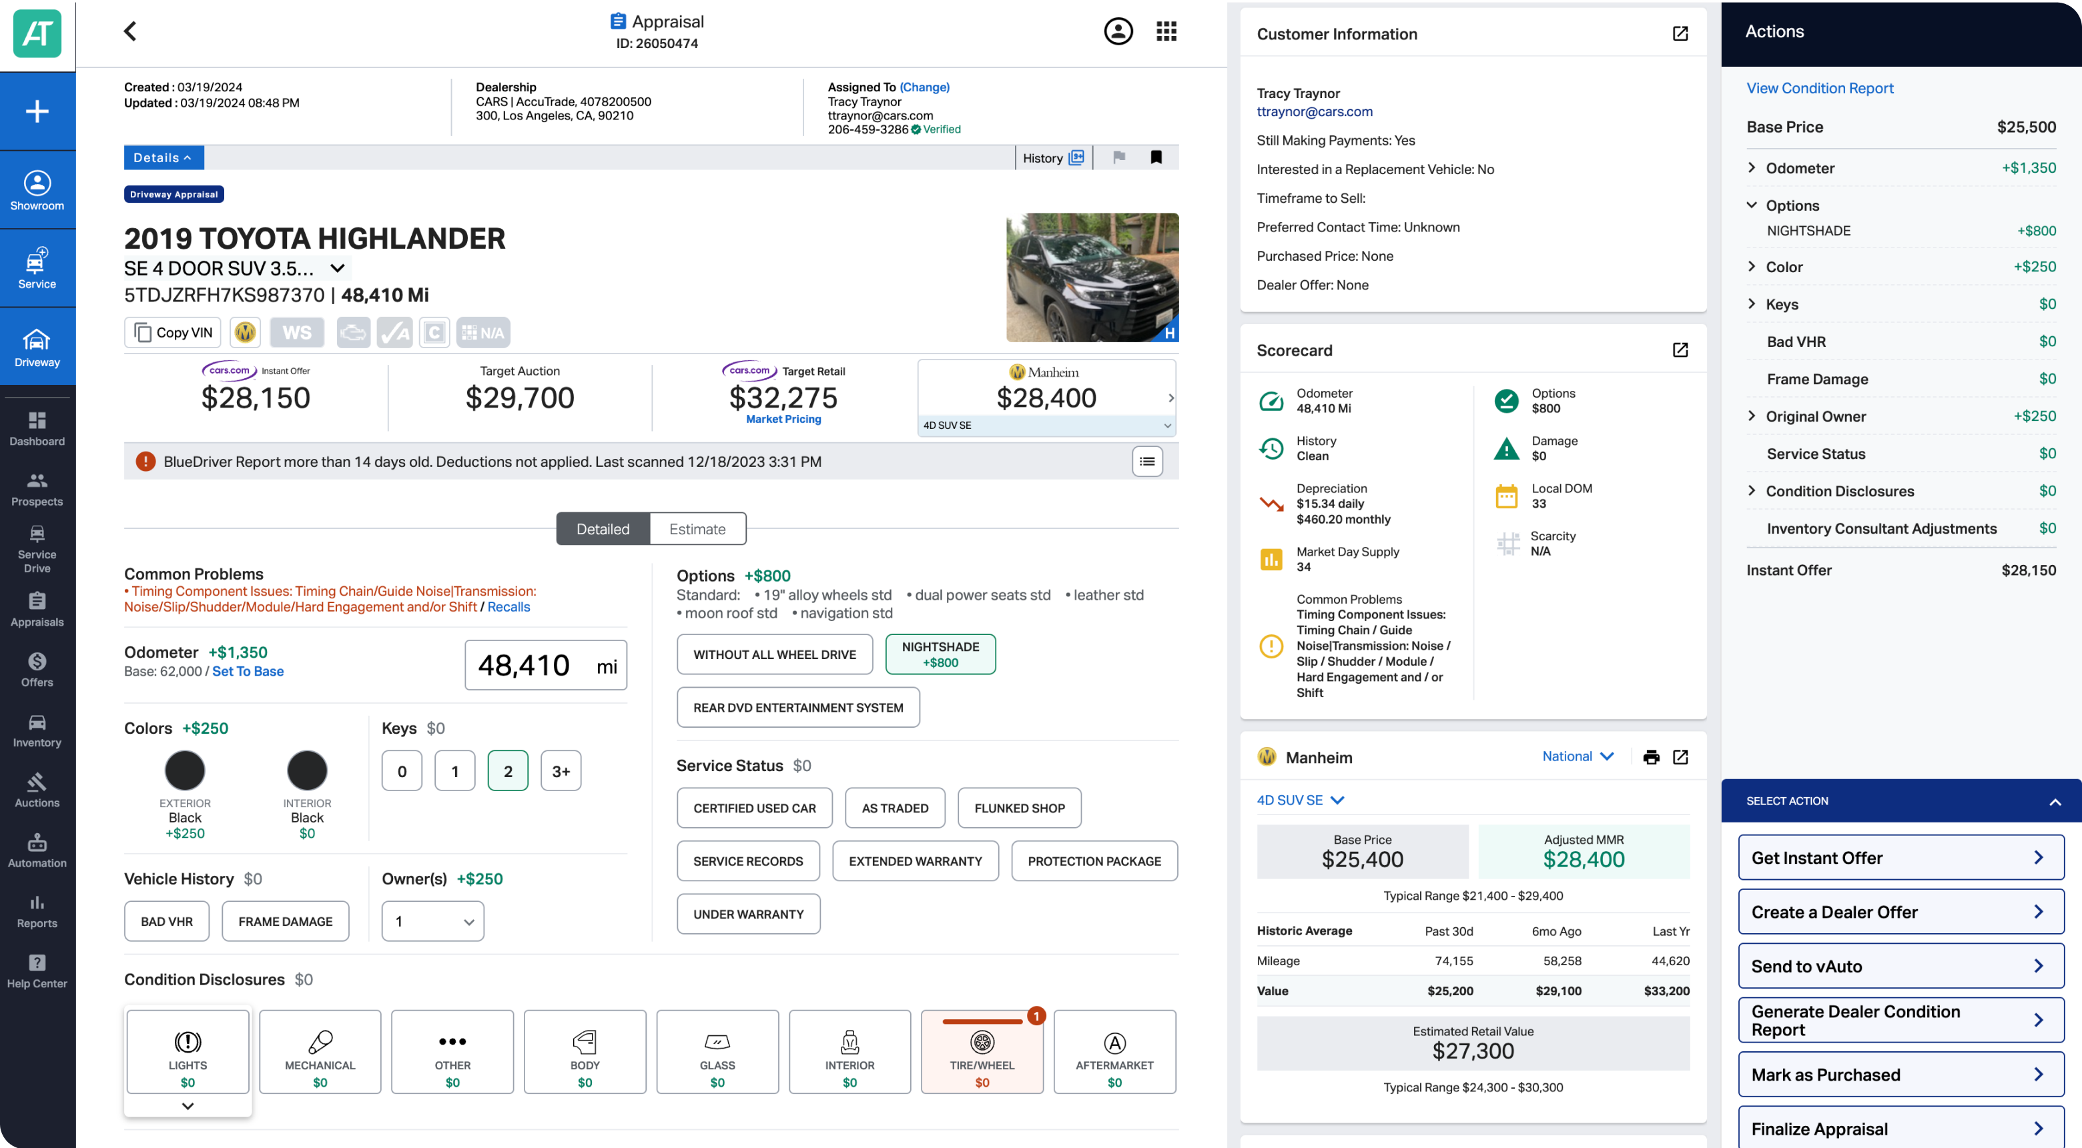Print the Manheim report
2082x1148 pixels.
coord(1650,757)
